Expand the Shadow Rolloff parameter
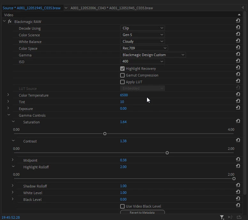 pyautogui.click(x=13, y=186)
